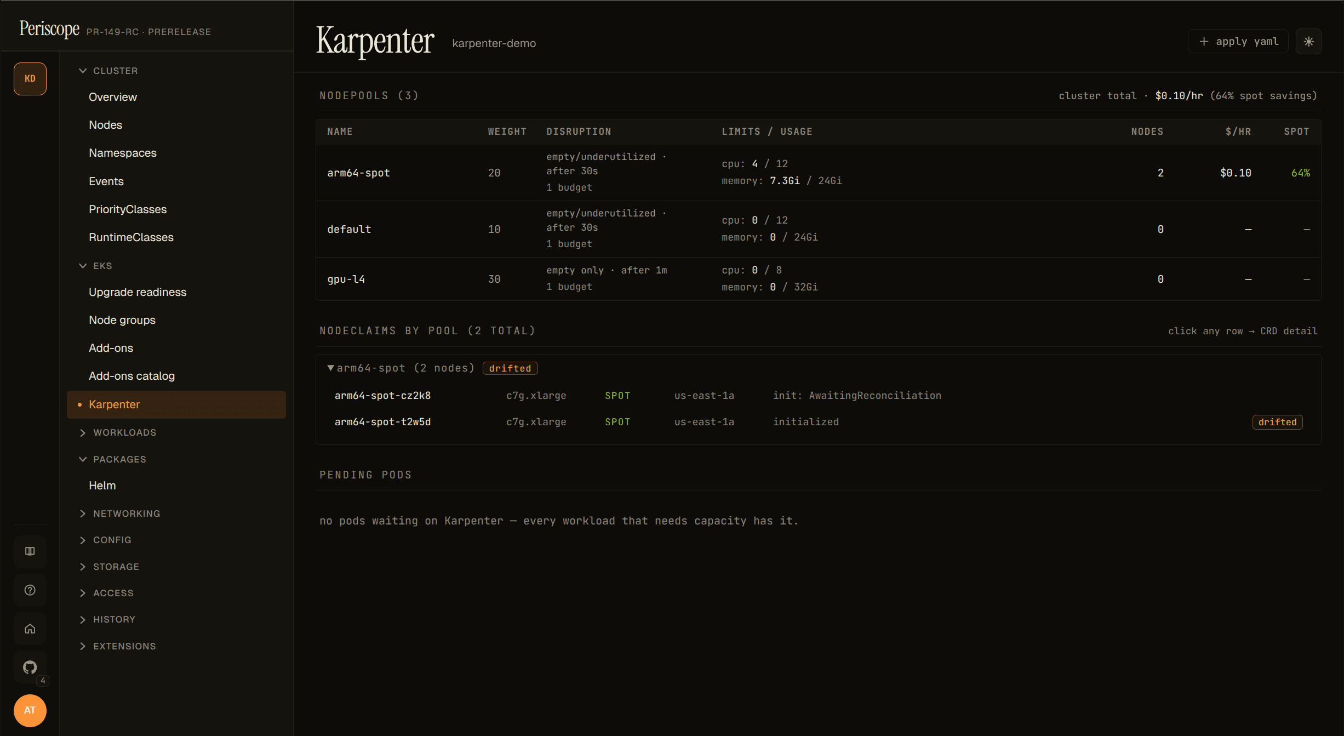Open the gpu-l4 nodepool row
This screenshot has height=736, width=1344.
(818, 279)
